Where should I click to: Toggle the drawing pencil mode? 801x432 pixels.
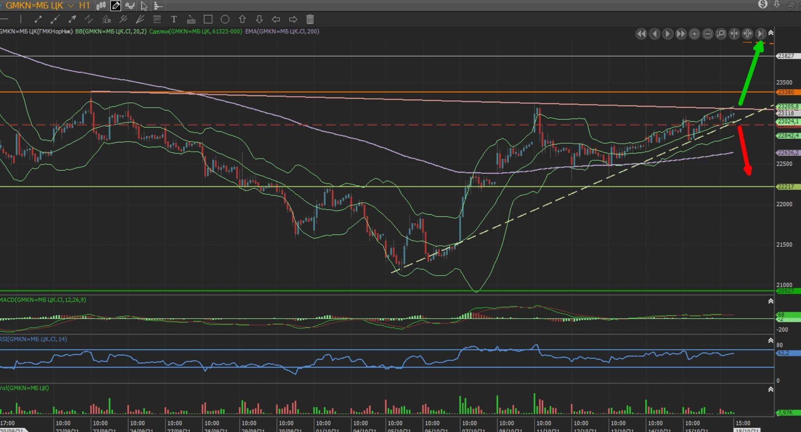tap(116, 6)
